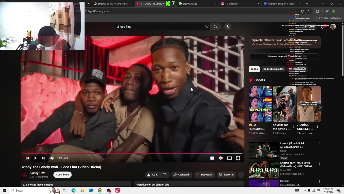This screenshot has height=194, width=344.
Task: Open the Todos los favoritos folder
Action: pos(330,18)
